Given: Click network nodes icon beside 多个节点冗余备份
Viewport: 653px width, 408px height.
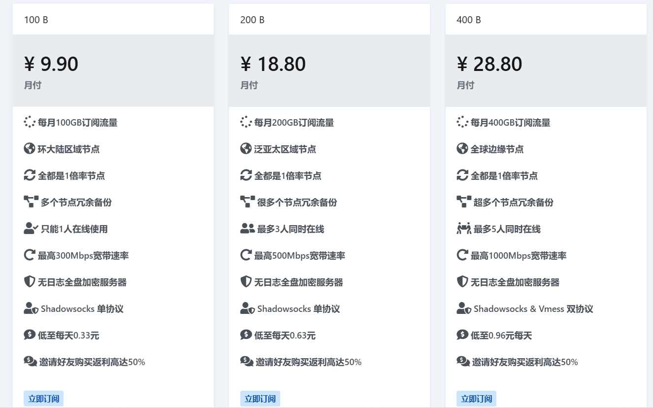Looking at the screenshot, I should point(31,202).
